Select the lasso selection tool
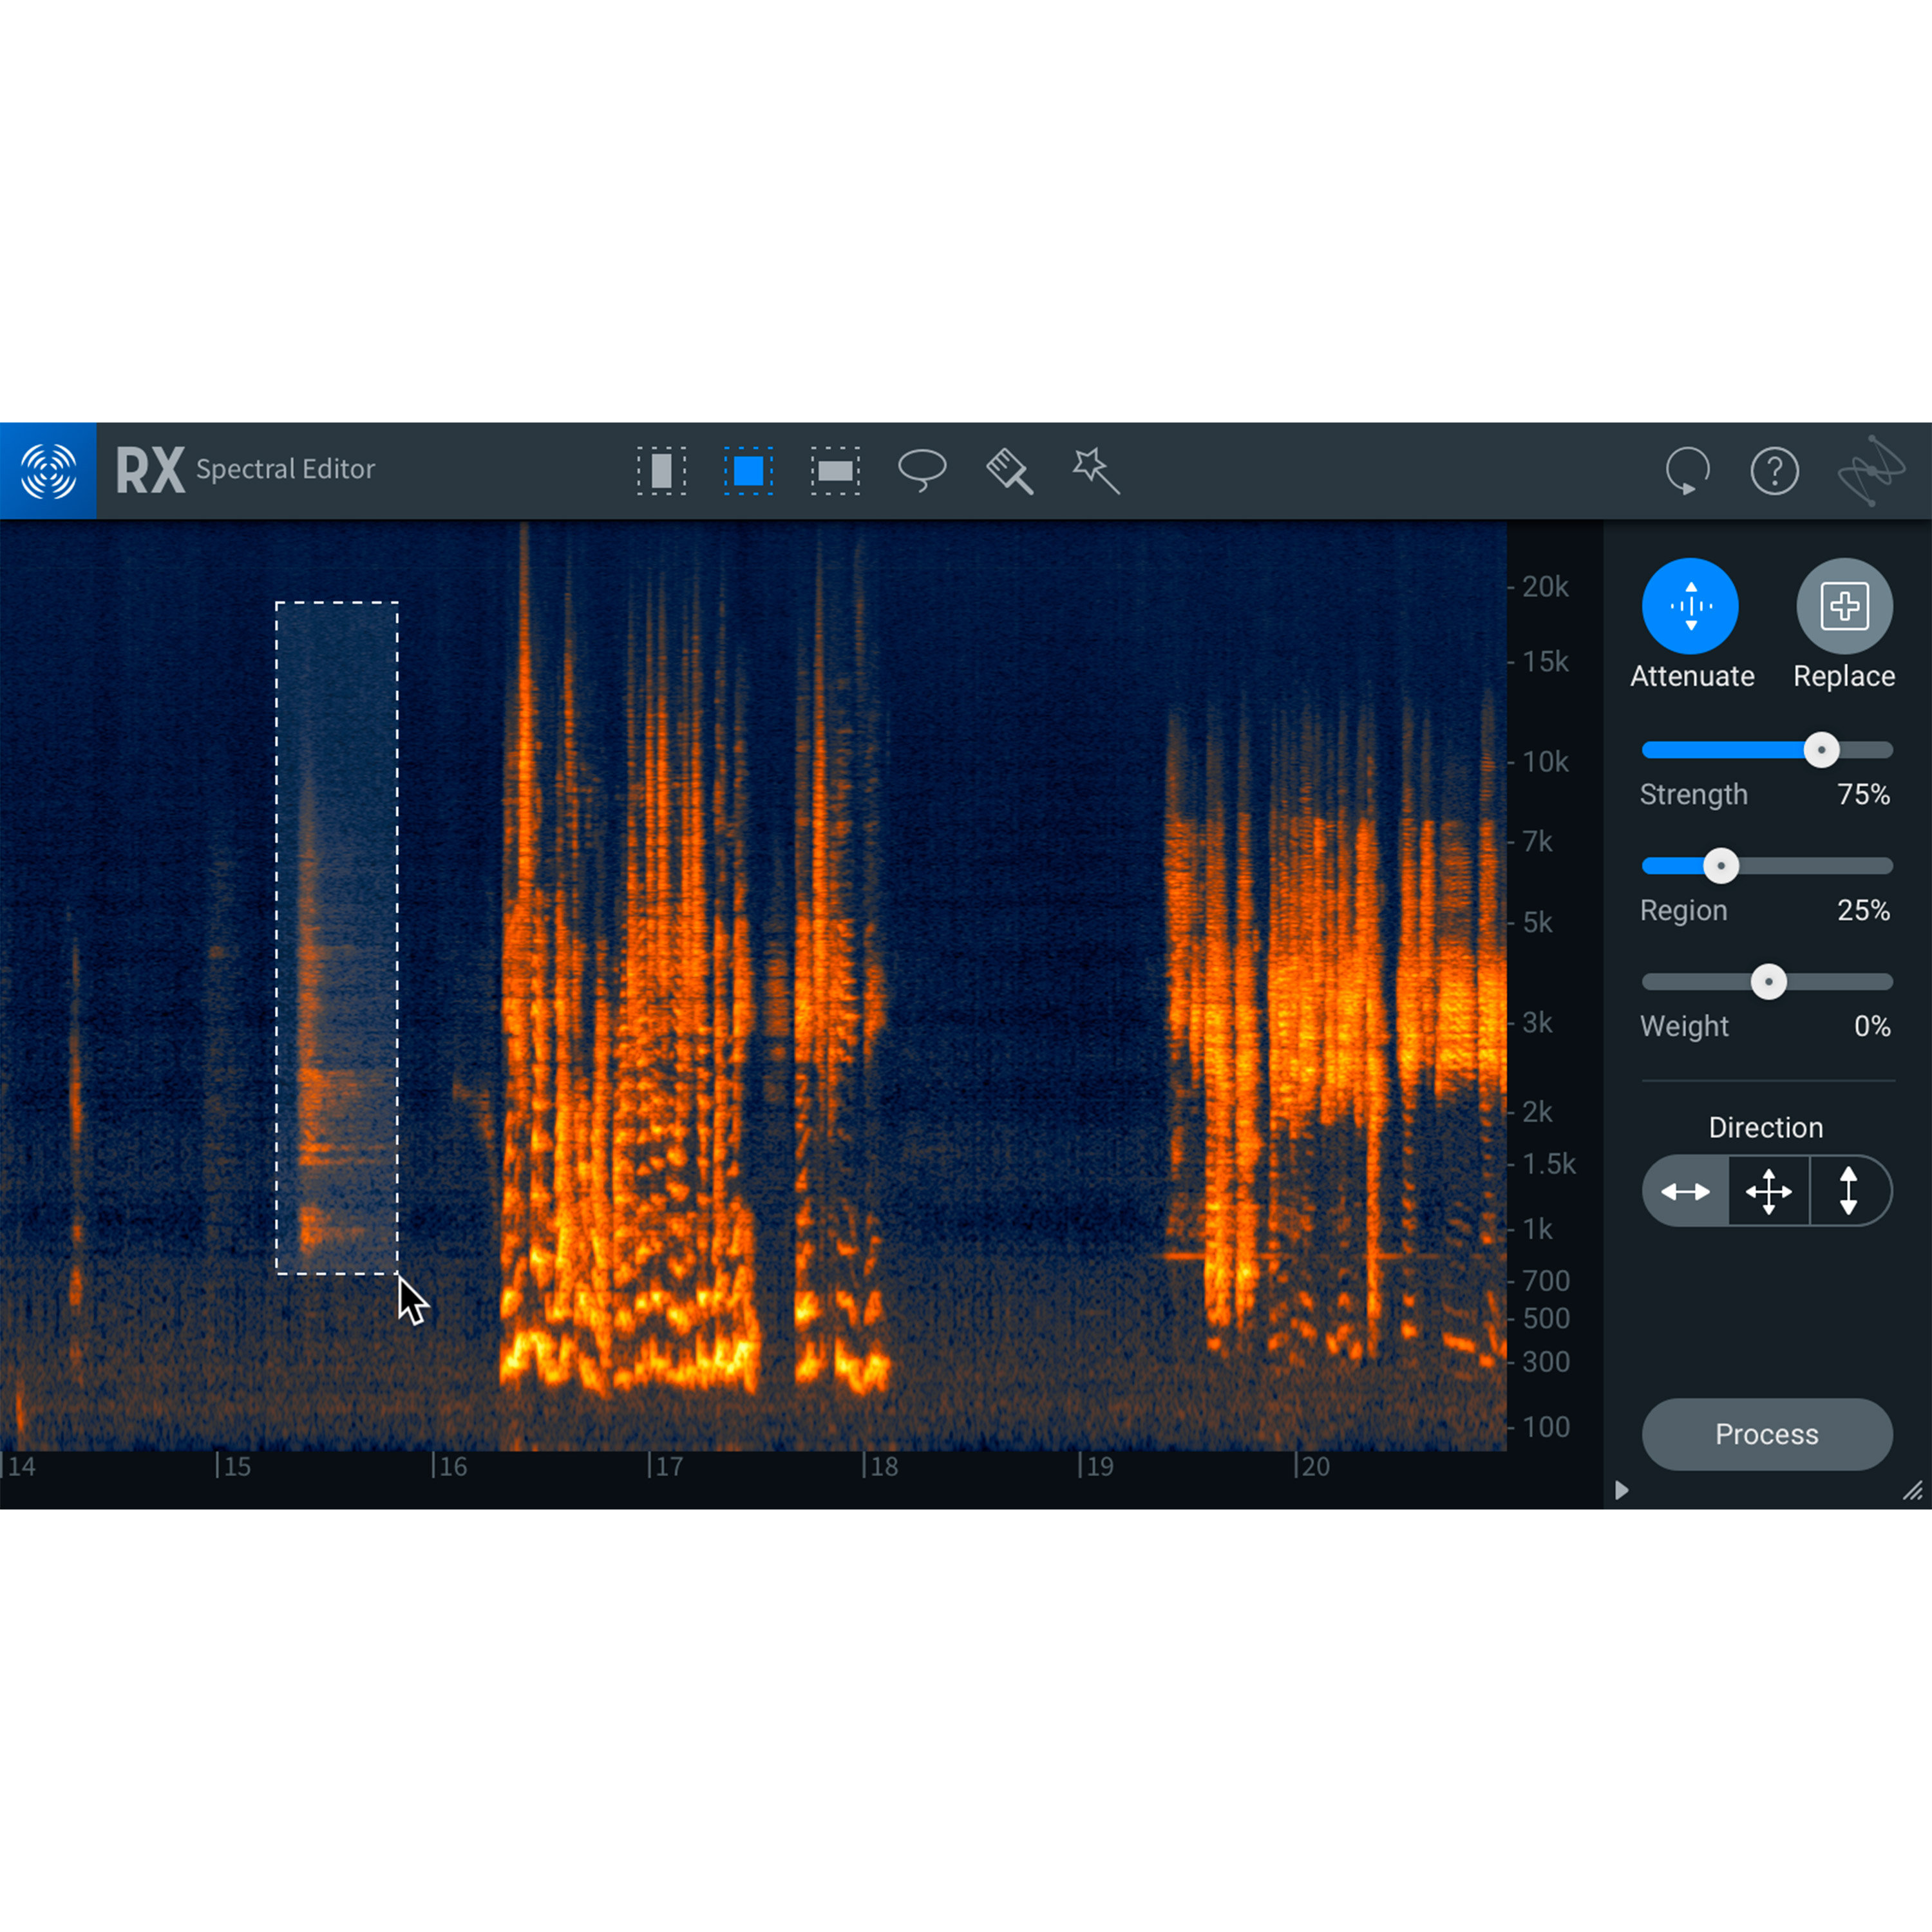 (x=922, y=470)
